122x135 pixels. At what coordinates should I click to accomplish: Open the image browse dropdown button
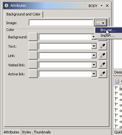[x=101, y=23]
